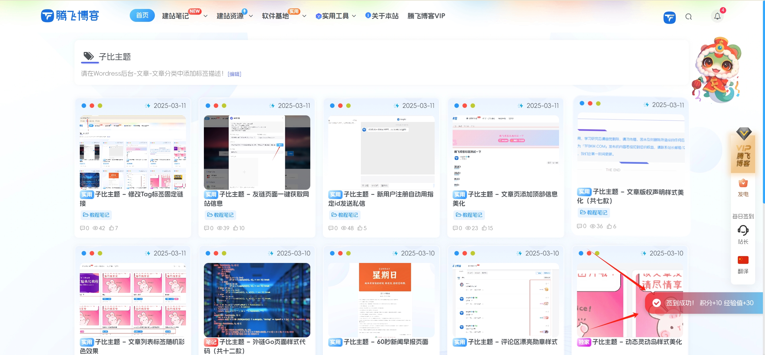Click the 腾飞博客 site logo
765x355 pixels.
[x=70, y=16]
